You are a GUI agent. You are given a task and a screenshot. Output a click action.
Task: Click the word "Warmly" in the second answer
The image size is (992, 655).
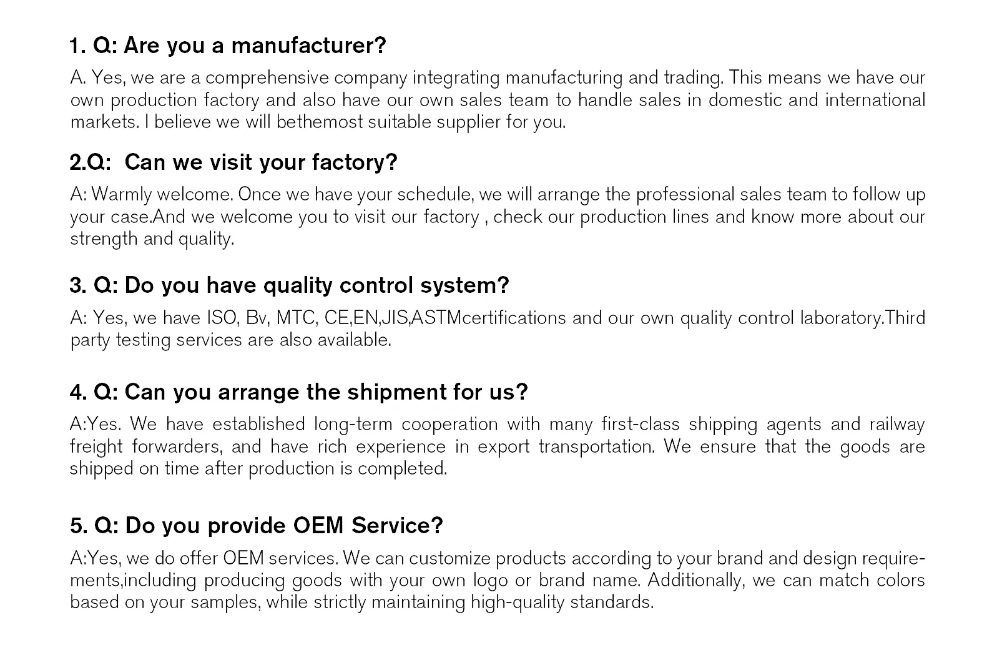pyautogui.click(x=122, y=195)
